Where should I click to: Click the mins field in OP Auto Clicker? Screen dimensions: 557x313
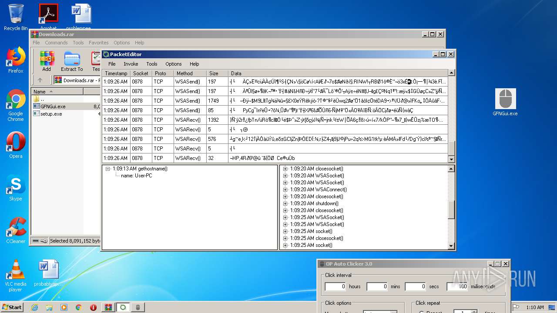[x=377, y=286]
